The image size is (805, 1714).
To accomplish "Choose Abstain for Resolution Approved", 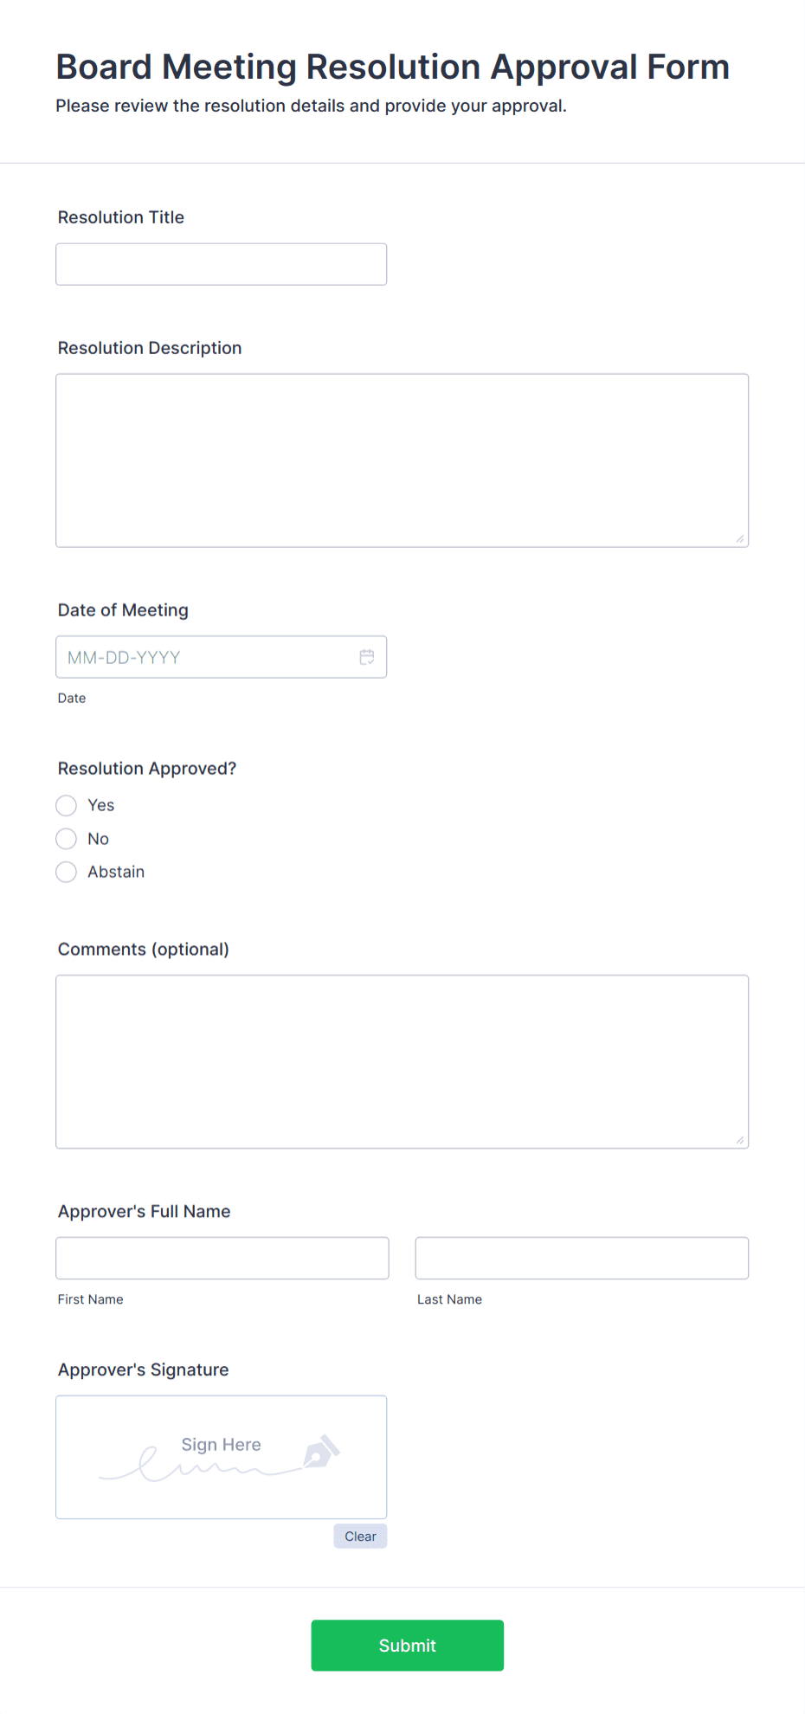I will [x=66, y=872].
